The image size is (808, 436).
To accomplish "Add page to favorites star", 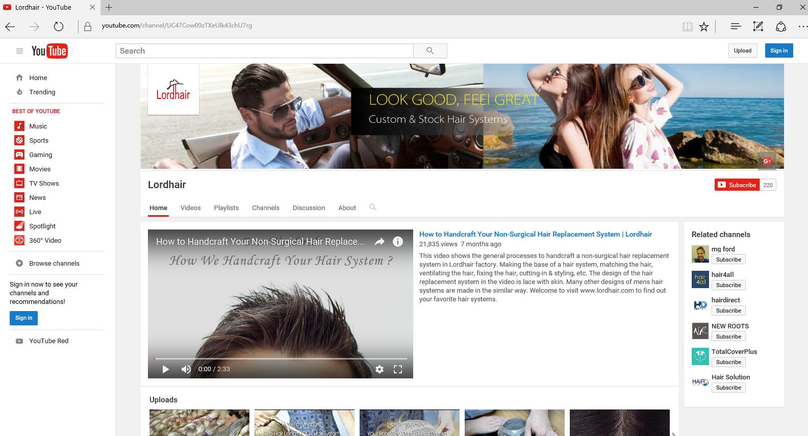I will [704, 27].
